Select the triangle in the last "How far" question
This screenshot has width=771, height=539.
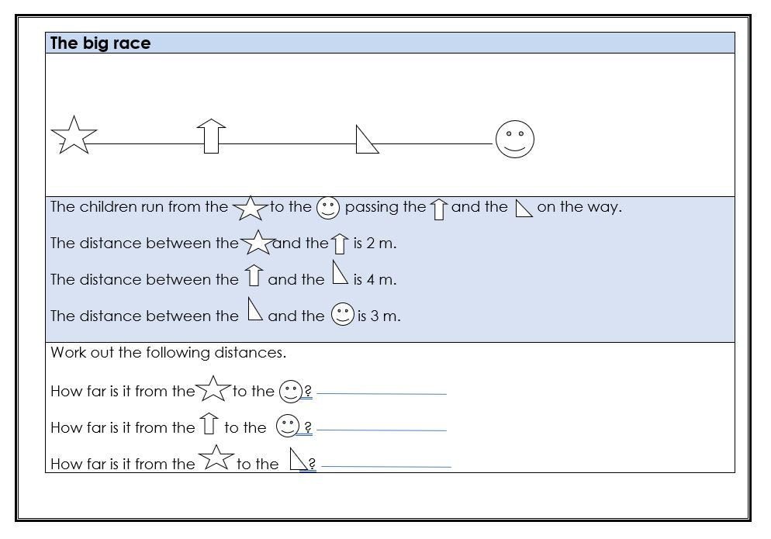pos(298,461)
